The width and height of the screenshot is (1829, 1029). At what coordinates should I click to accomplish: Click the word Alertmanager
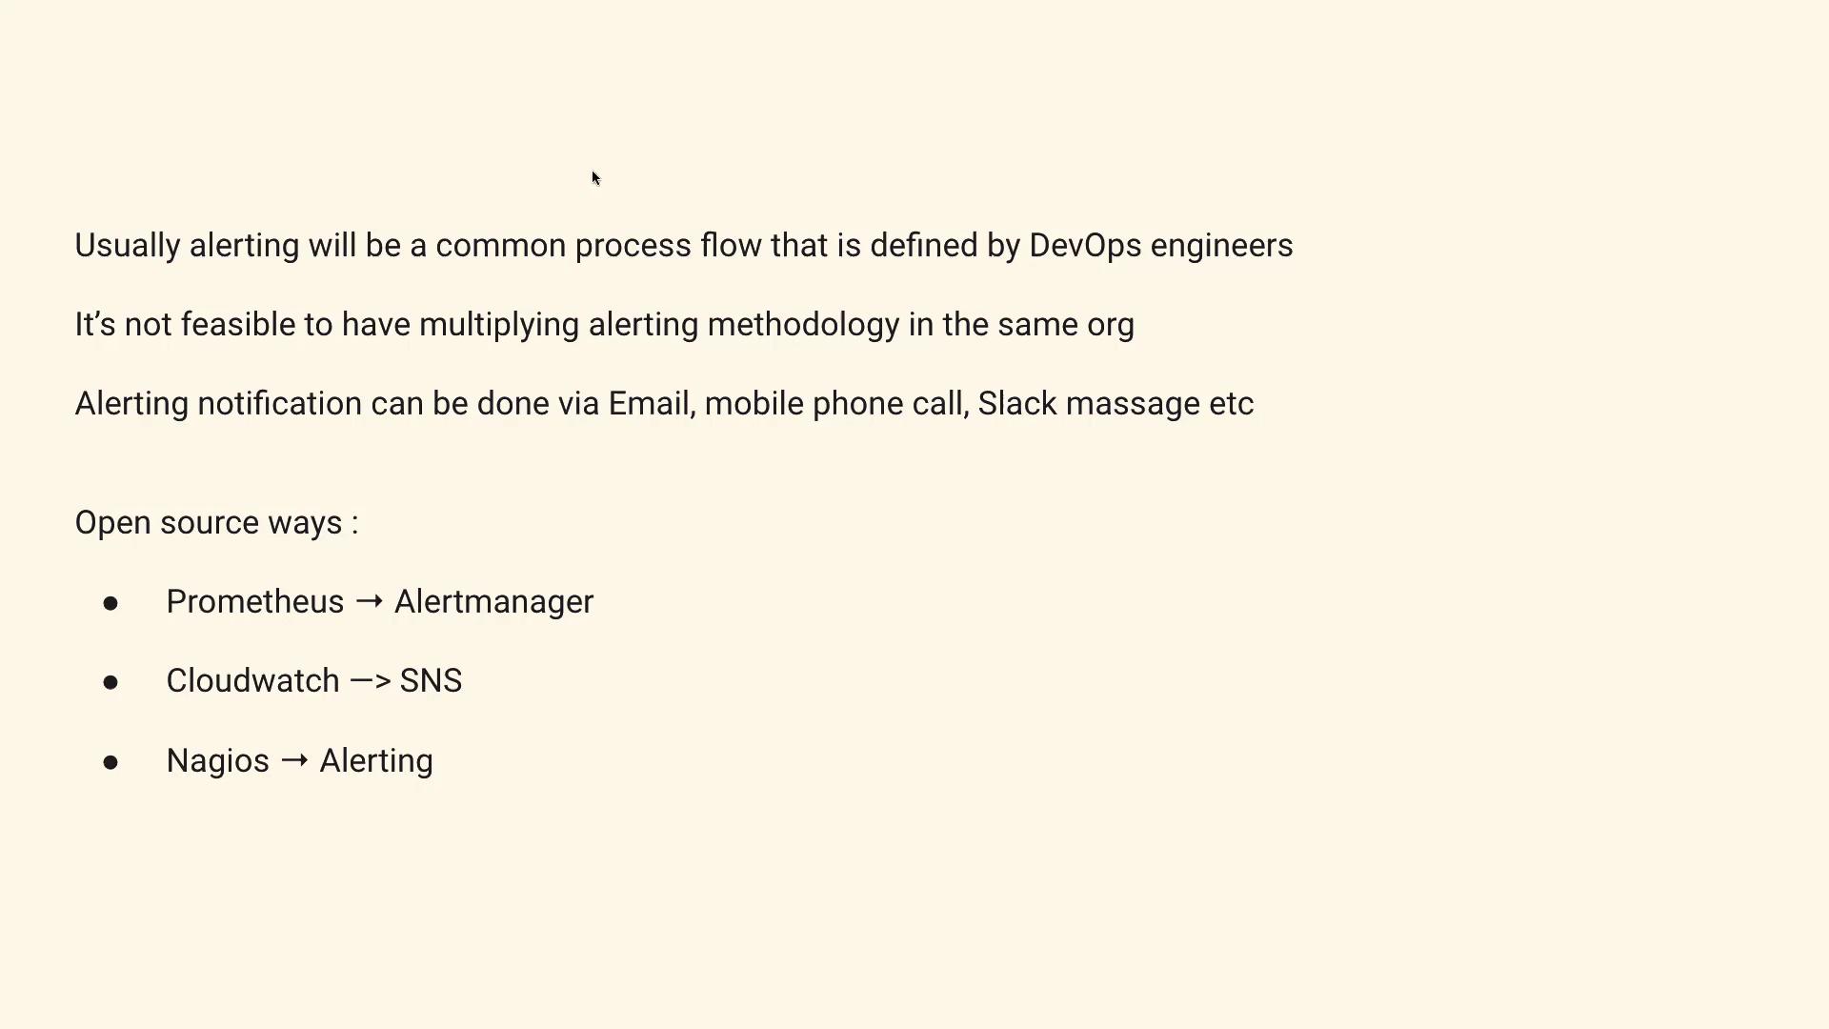(493, 602)
